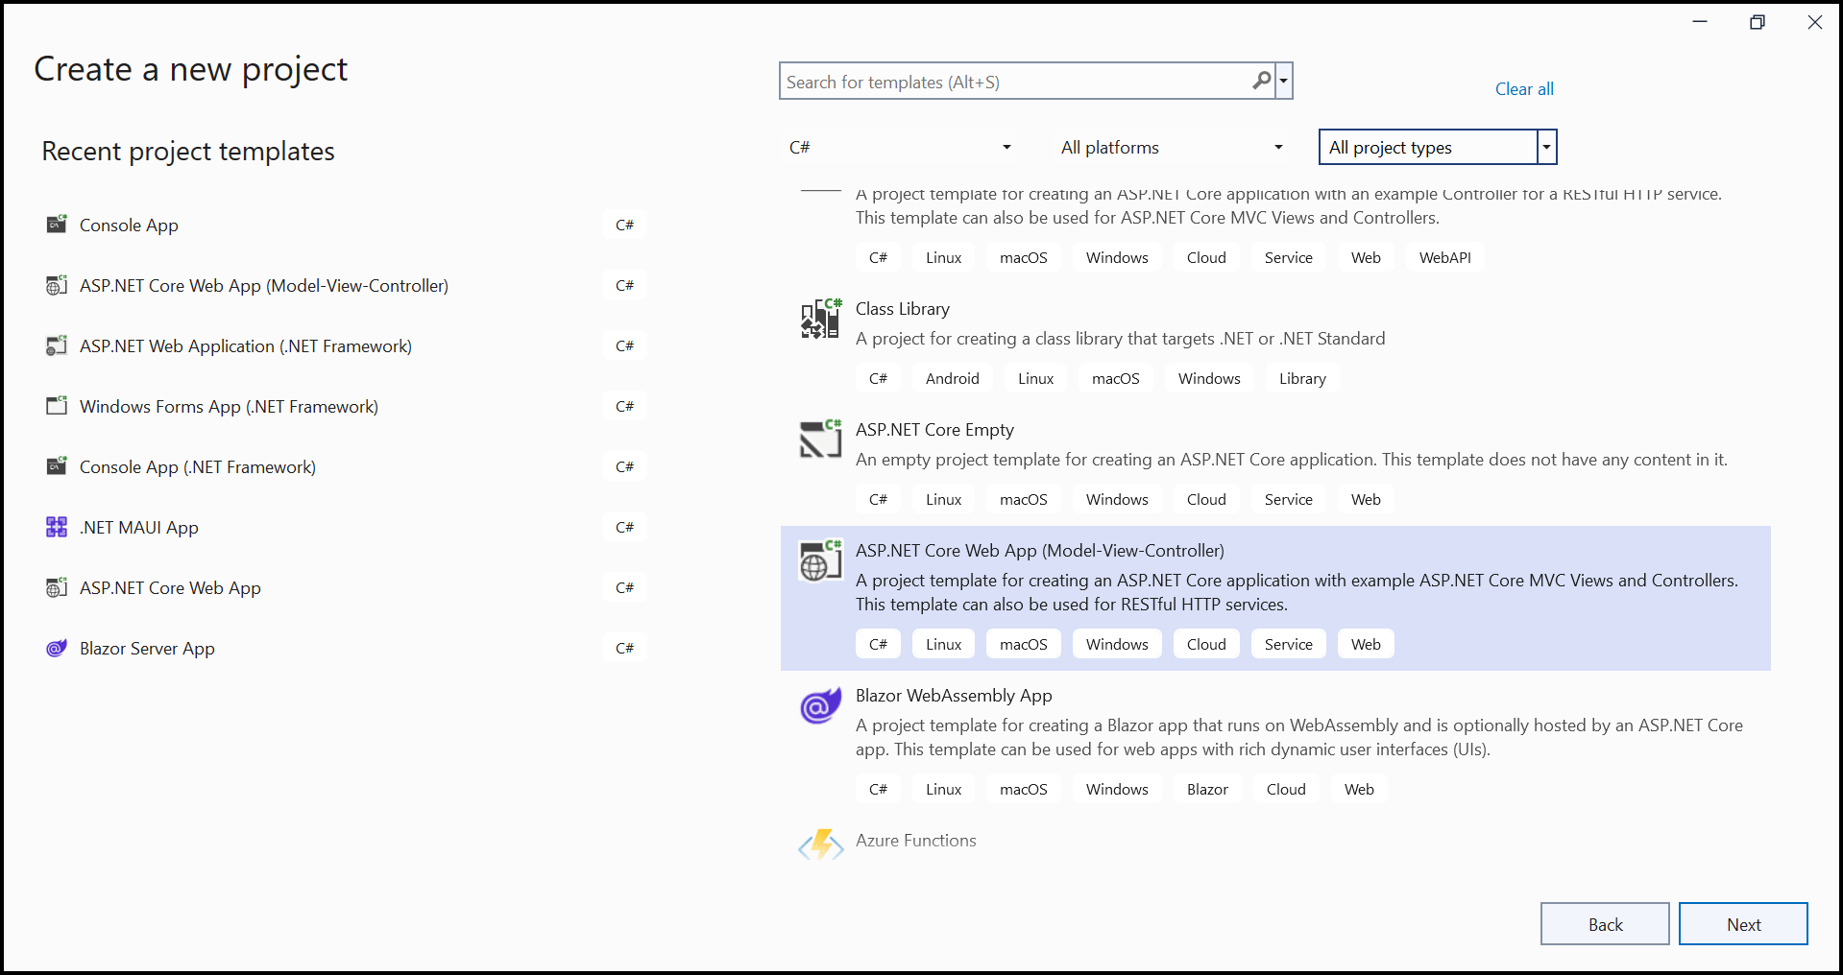Screen dimensions: 1843x975
Task: Click the Console App template icon in recent list
Action: pyautogui.click(x=57, y=224)
